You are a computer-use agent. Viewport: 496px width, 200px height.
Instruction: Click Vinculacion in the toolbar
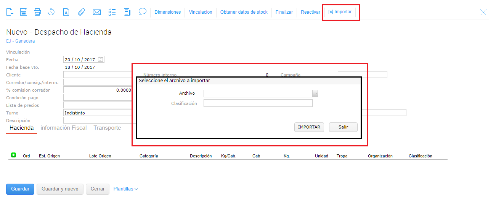coord(201,12)
